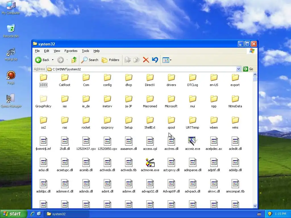This screenshot has width=291, height=218.
Task: Open the Views dropdown button
Action: (167, 60)
